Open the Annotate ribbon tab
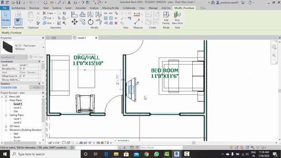Image resolution: width=281 pixels, height=158 pixels. click(80, 8)
